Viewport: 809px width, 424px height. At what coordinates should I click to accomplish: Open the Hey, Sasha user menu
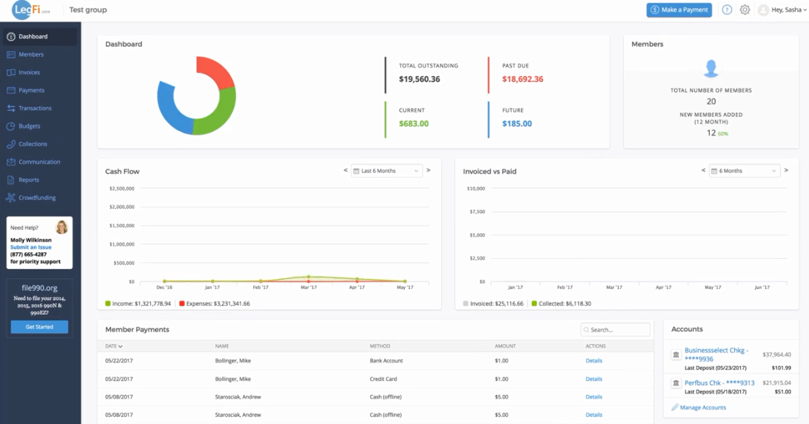click(x=782, y=10)
